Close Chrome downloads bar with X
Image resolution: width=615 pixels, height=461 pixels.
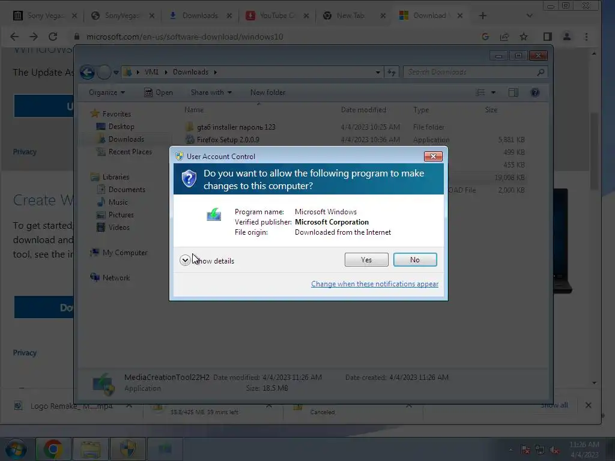coord(589,405)
